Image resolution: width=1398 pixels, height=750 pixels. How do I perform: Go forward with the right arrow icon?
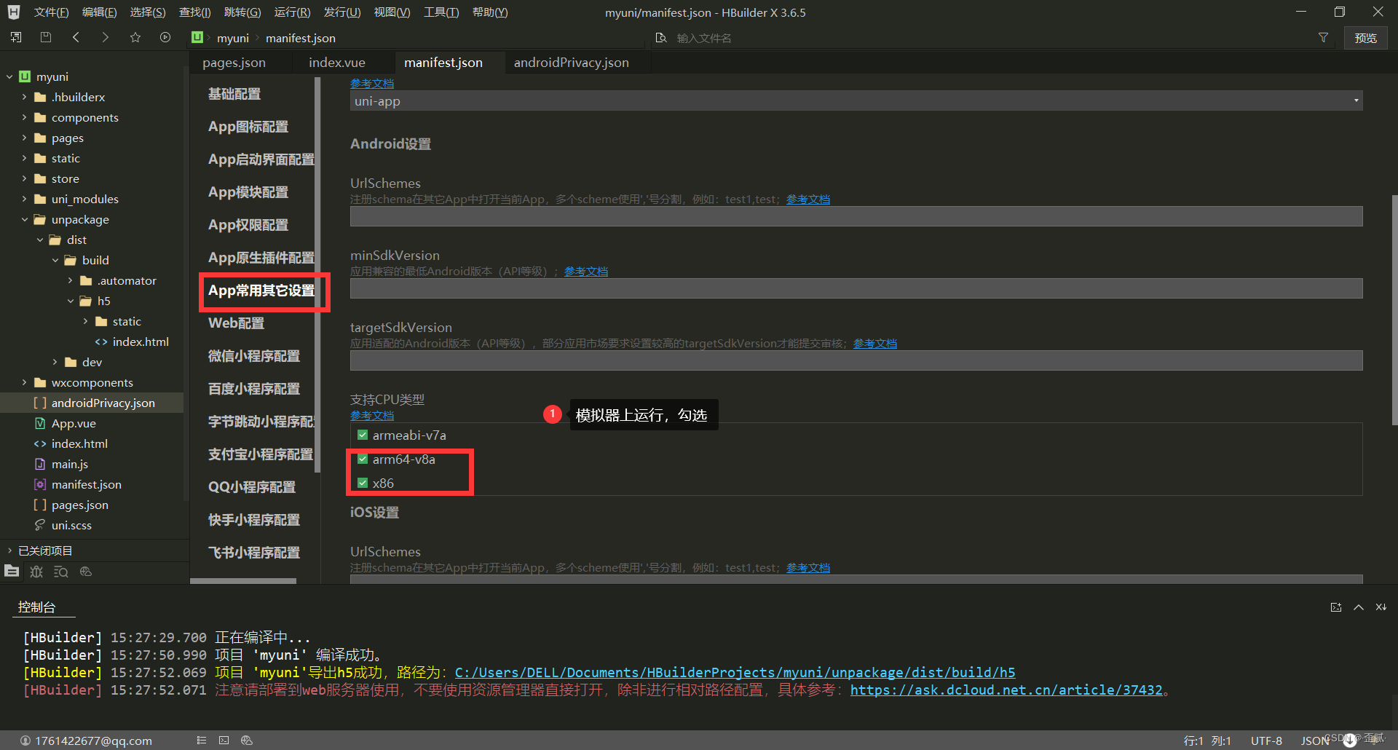coord(106,37)
